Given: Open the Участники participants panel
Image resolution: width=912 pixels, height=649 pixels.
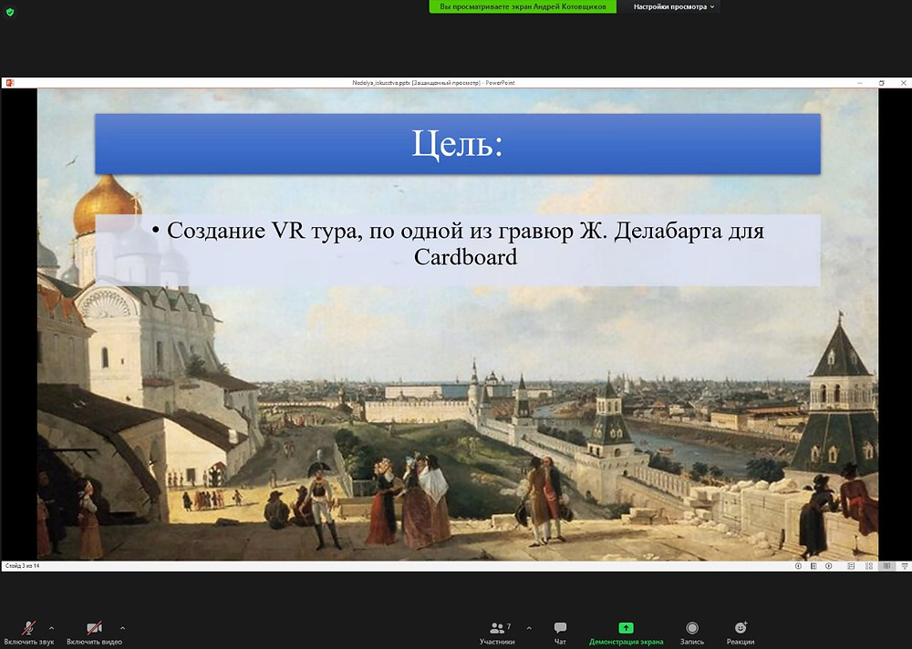Looking at the screenshot, I should (497, 634).
